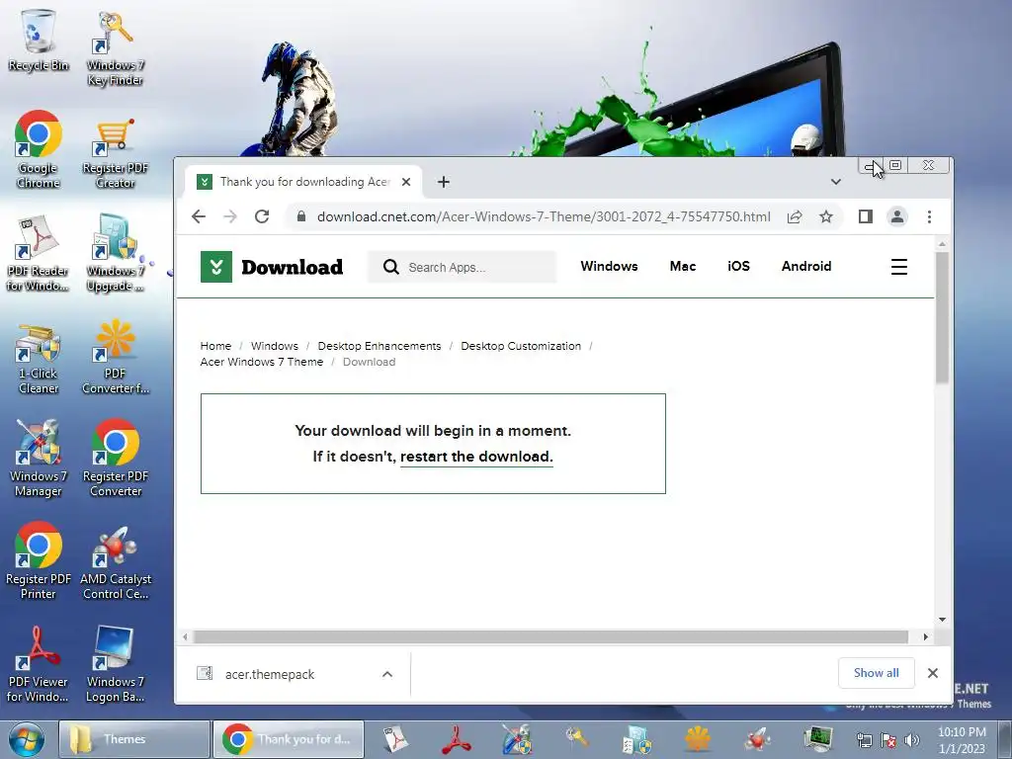Open Desktop Enhancements breadcrumb
This screenshot has width=1012, height=759.
coord(379,346)
